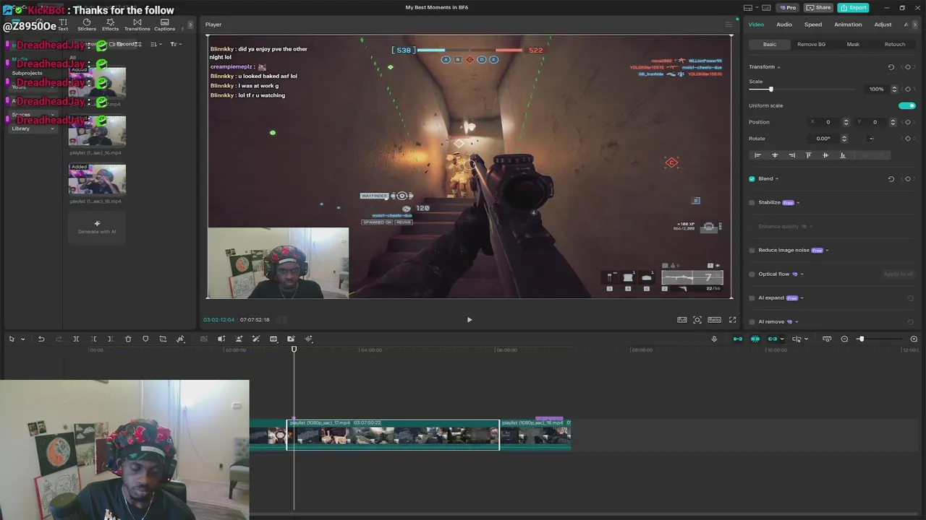This screenshot has height=520, width=926.
Task: Click the microphone record voiceover icon
Action: pyautogui.click(x=714, y=339)
